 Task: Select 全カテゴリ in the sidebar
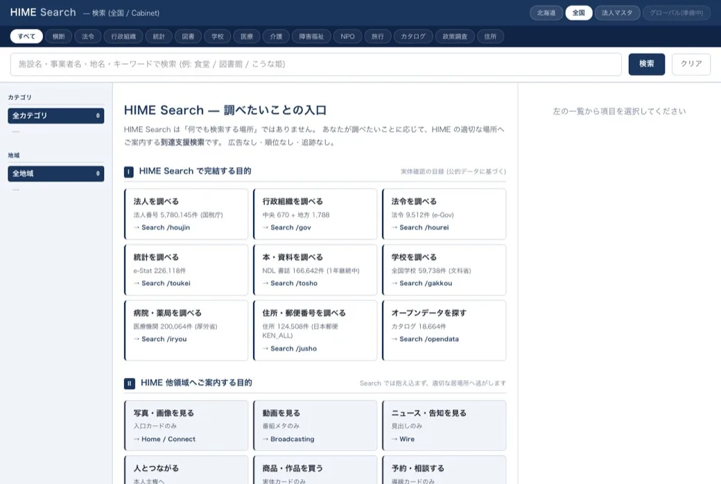click(55, 116)
